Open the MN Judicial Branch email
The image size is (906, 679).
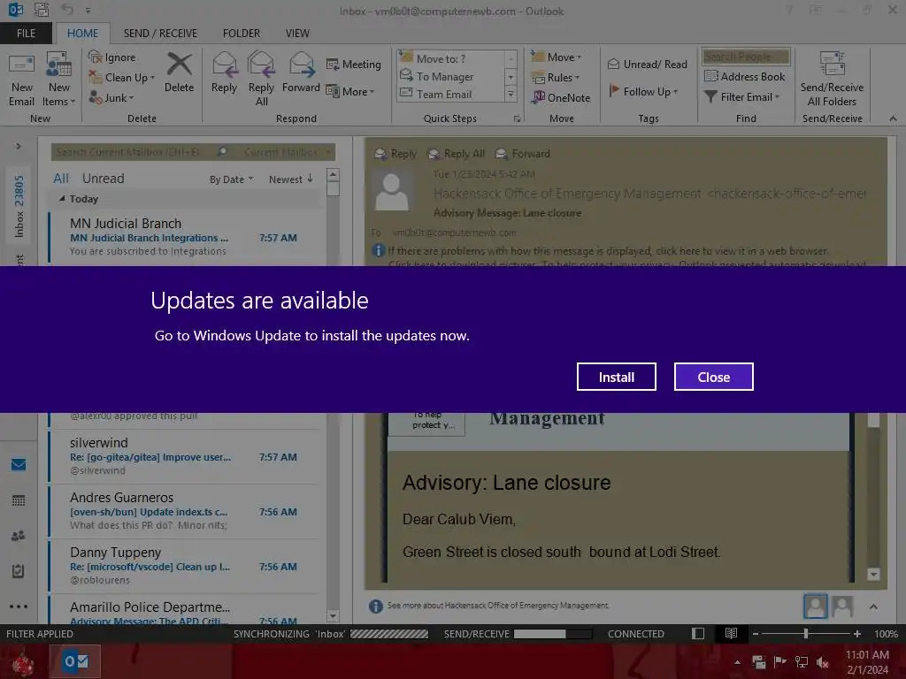click(184, 237)
